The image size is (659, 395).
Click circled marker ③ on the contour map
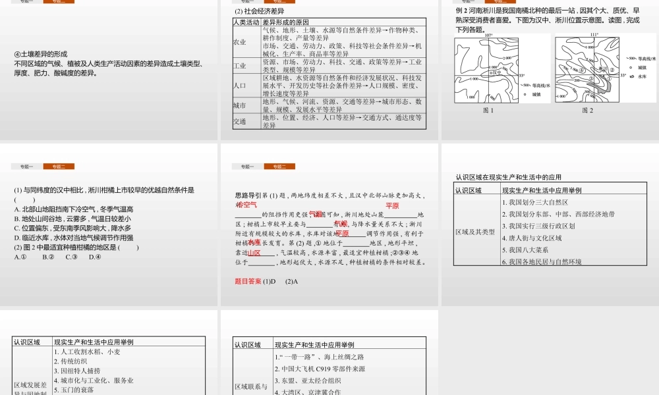[590, 78]
